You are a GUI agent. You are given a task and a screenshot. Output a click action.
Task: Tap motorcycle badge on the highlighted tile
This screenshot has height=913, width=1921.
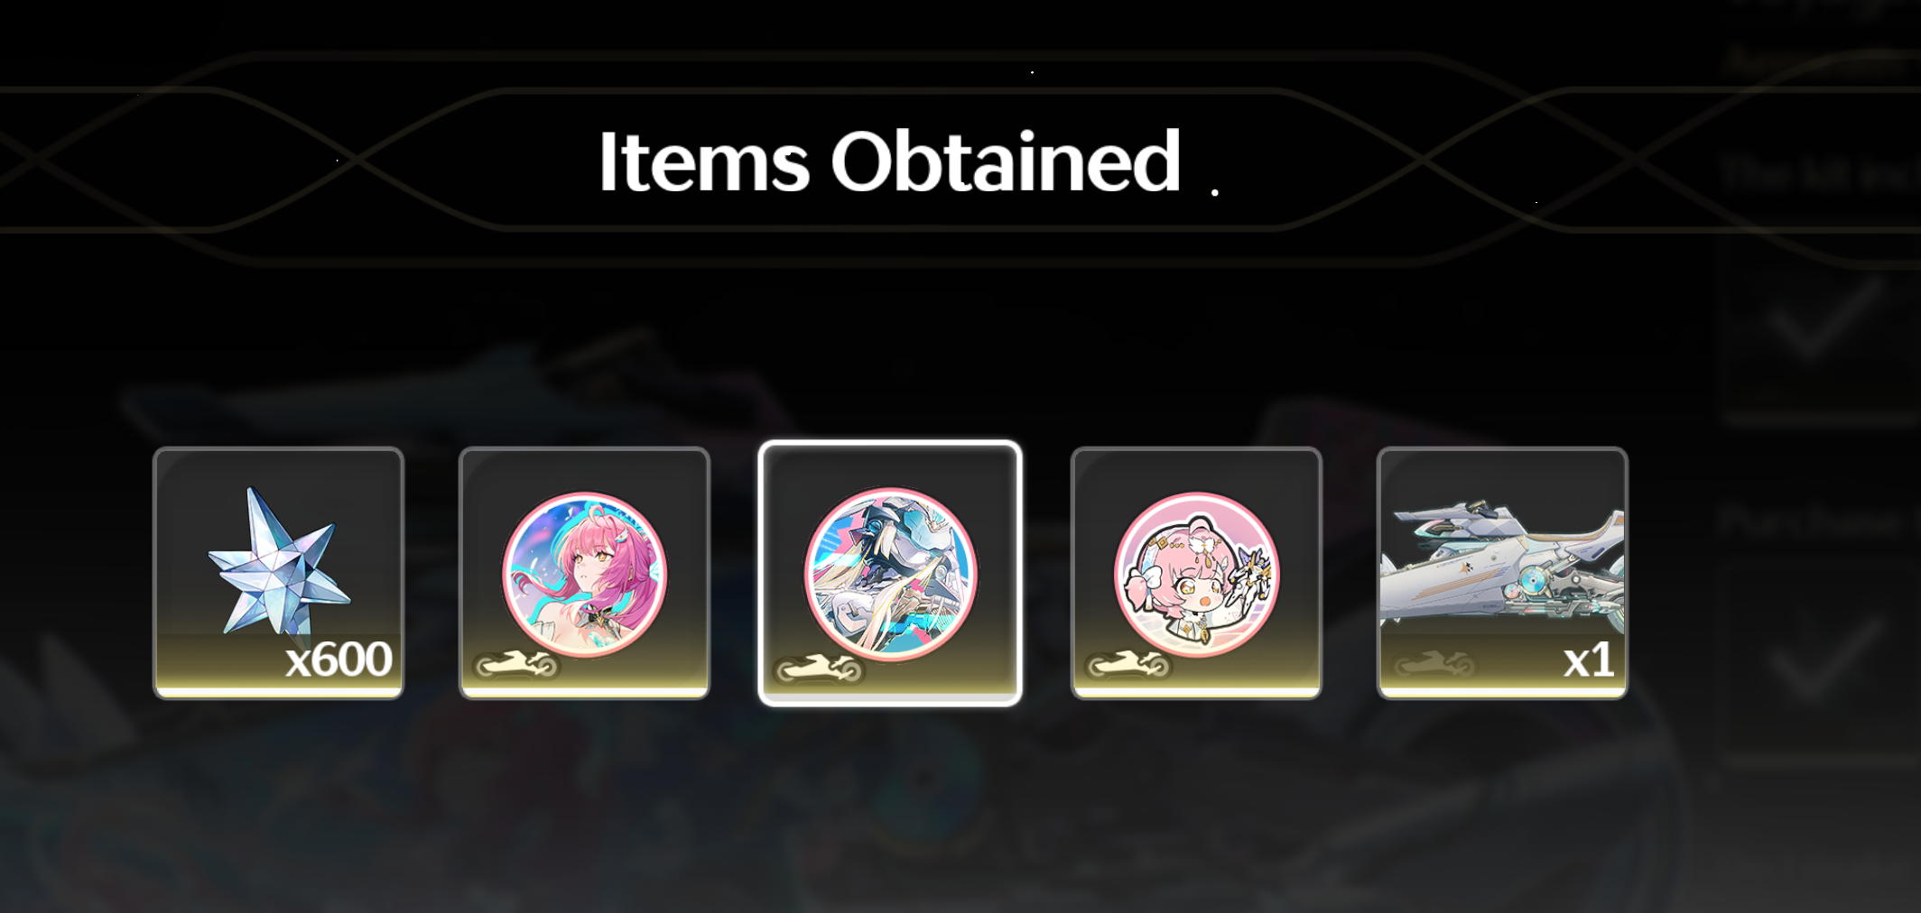click(820, 669)
